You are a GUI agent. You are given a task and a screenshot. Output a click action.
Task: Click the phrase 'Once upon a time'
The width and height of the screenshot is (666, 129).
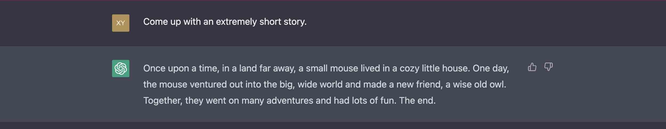point(181,68)
